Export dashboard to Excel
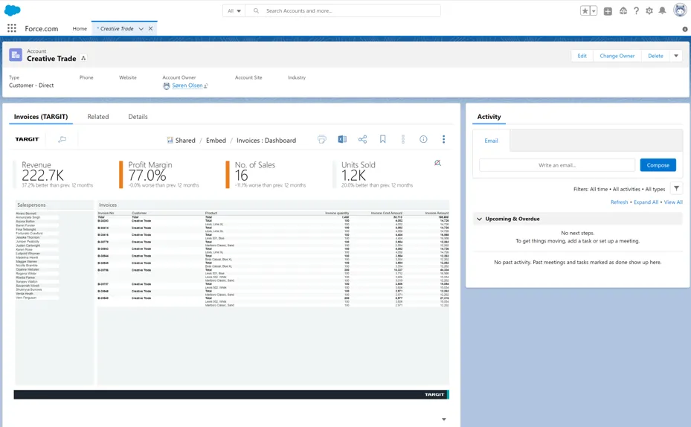The width and height of the screenshot is (691, 427). pos(342,139)
